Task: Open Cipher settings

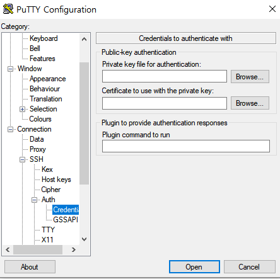Action: [x=51, y=190]
